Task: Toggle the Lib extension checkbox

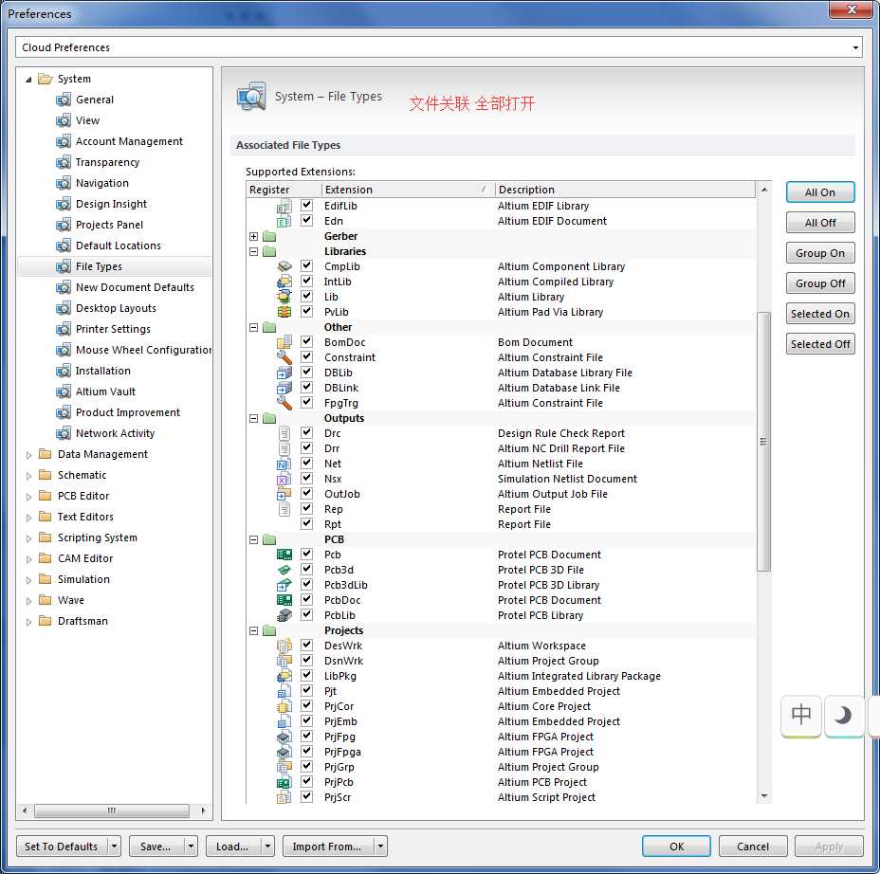Action: [306, 296]
